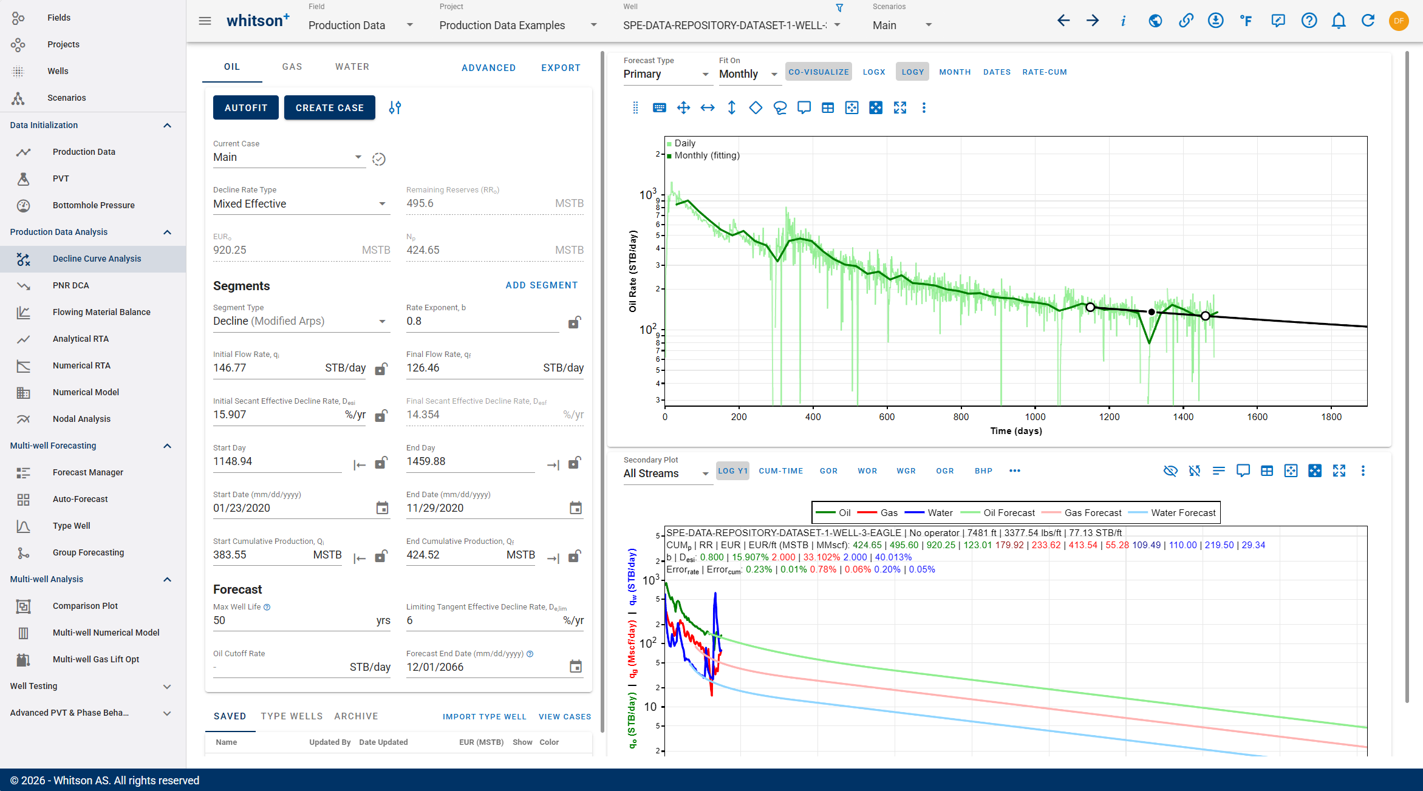The image size is (1423, 791).
Task: Open the hamburger navigation menu
Action: tap(205, 21)
